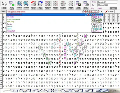Click the Skip value 25662
The width and height of the screenshot is (120, 93).
pos(99,8)
